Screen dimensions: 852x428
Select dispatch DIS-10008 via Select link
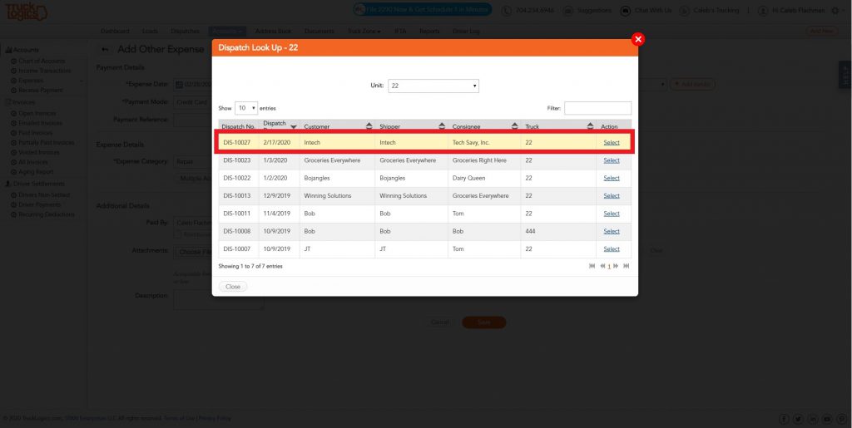coord(612,231)
